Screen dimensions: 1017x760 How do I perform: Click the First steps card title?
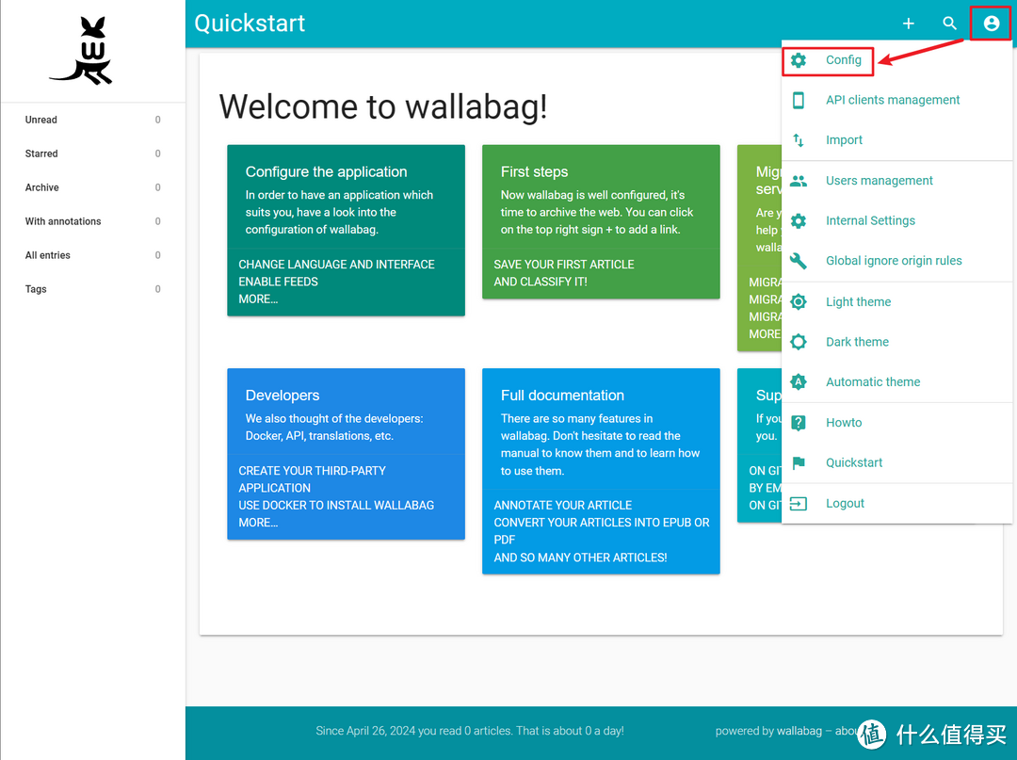click(534, 171)
